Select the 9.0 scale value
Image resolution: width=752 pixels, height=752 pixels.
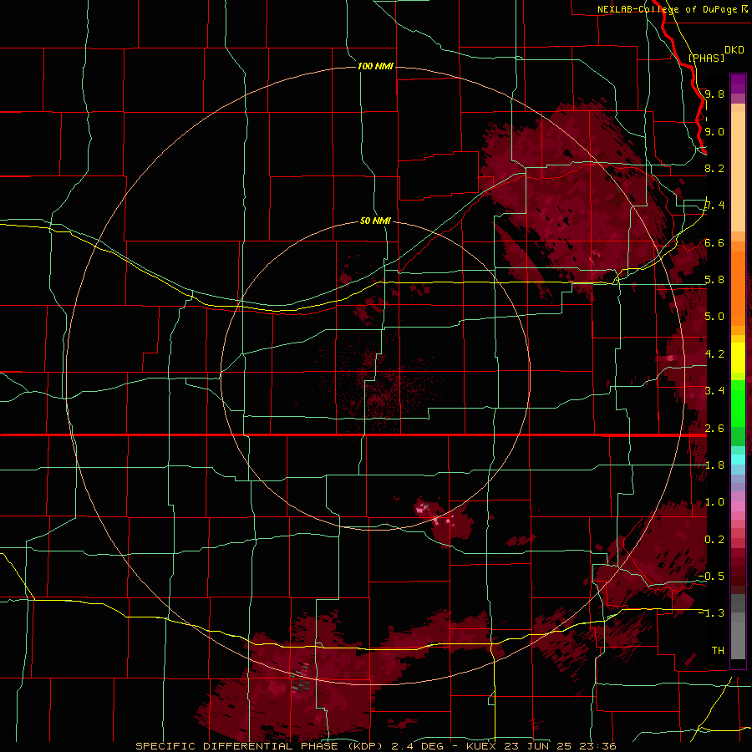[714, 131]
